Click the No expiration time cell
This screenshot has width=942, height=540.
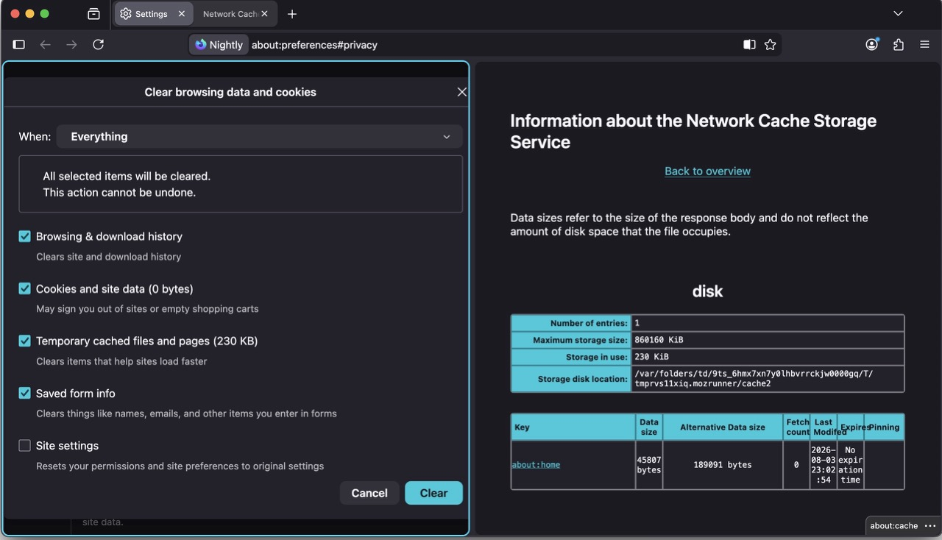851,465
